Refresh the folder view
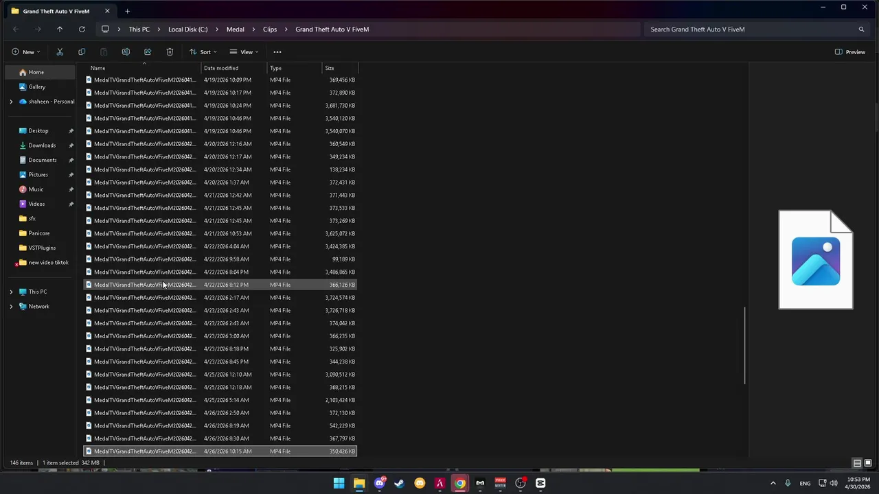Image resolution: width=879 pixels, height=494 pixels. [82, 29]
